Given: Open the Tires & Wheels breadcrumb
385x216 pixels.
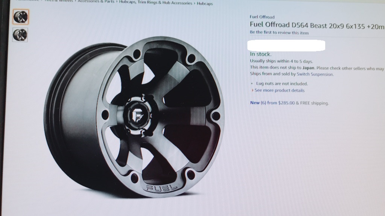Looking at the screenshot, I should point(59,1).
